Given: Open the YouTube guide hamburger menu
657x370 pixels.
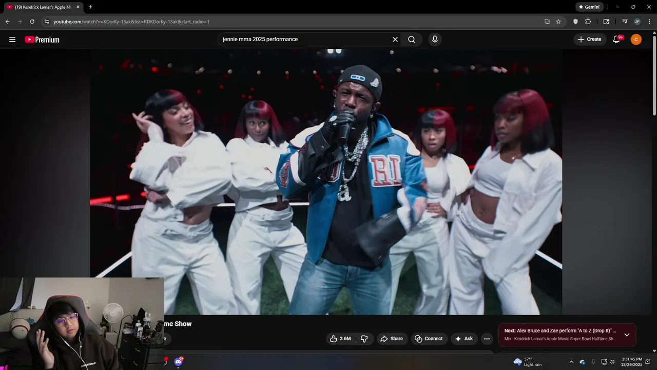Looking at the screenshot, I should coord(12,40).
